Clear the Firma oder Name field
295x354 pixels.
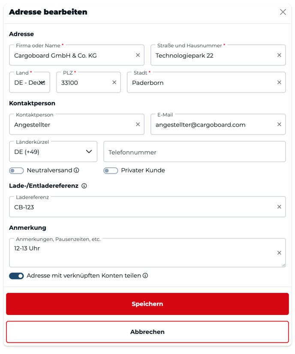coord(138,55)
